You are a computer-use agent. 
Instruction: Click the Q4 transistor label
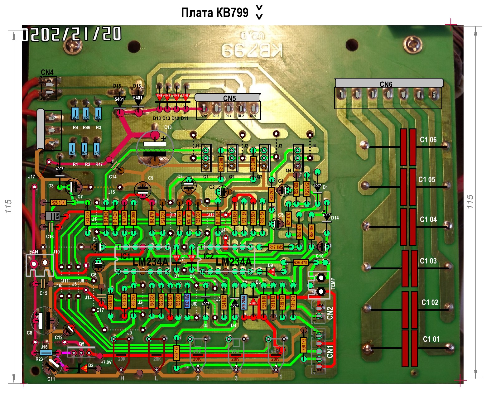click(289, 171)
